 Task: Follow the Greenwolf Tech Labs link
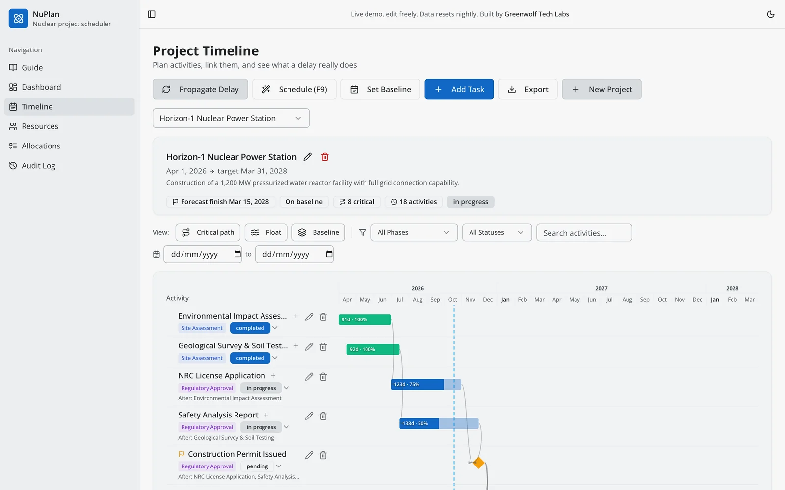(x=537, y=14)
